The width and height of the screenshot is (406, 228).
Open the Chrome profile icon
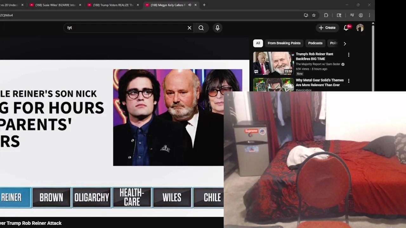[x=361, y=15]
